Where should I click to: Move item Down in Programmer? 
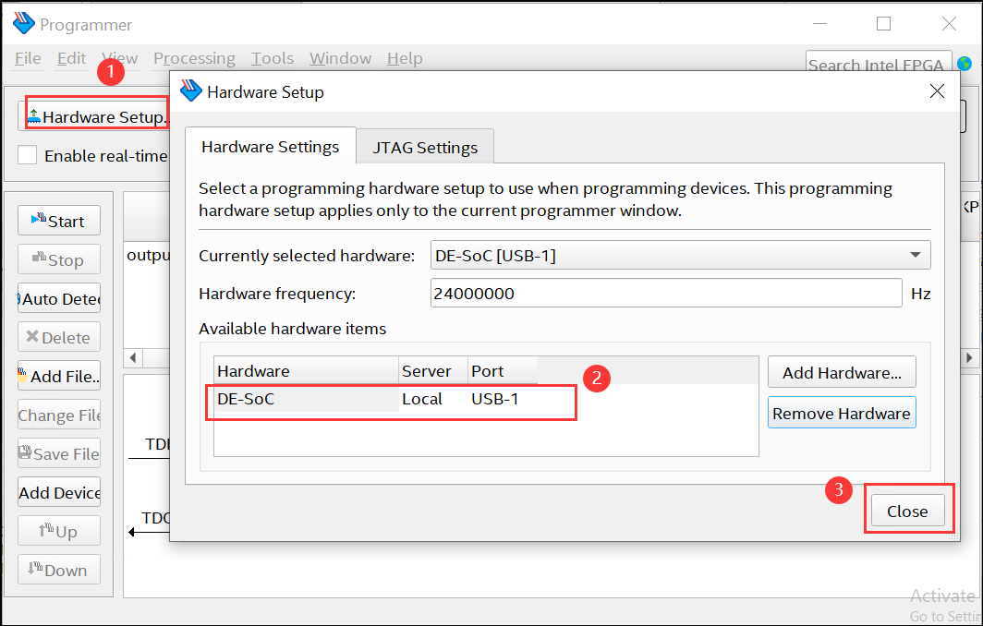click(59, 571)
